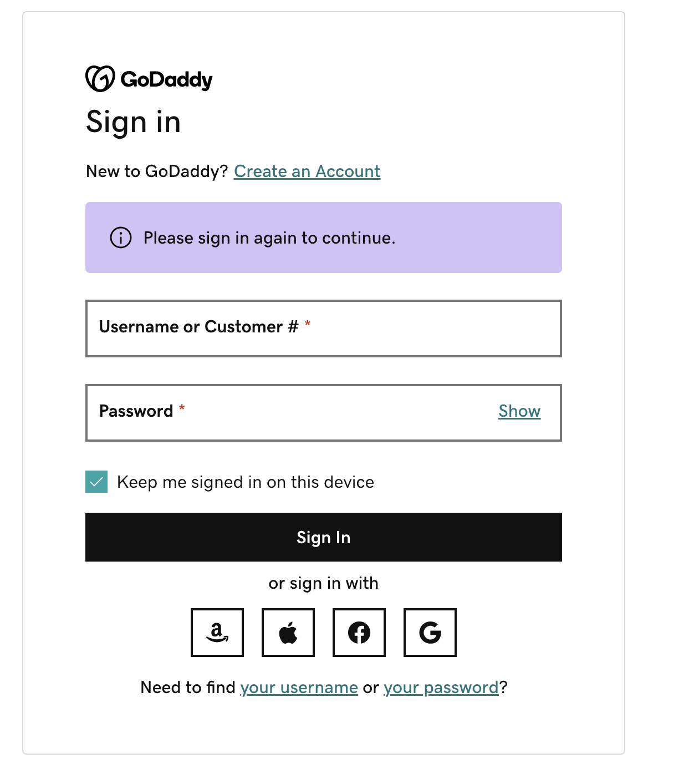The image size is (694, 758).
Task: Click the 'Please sign in again to continue' message
Action: 269,238
